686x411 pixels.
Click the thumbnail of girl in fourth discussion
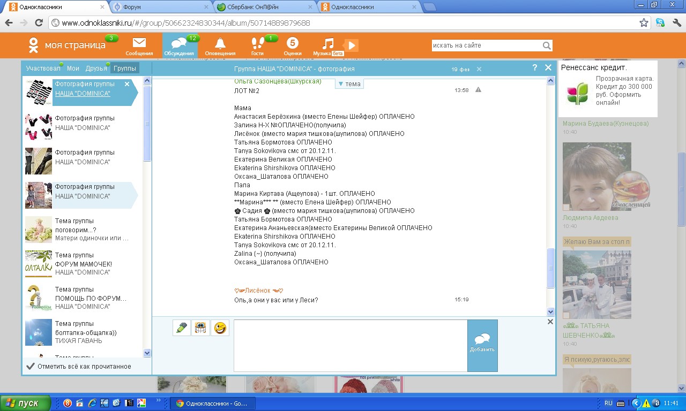39,195
